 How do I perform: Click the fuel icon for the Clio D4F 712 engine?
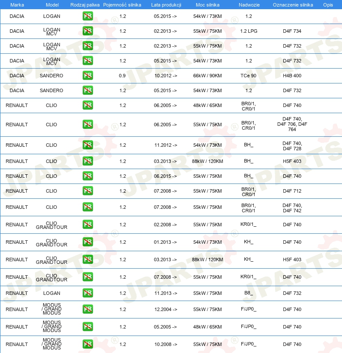[x=87, y=191]
